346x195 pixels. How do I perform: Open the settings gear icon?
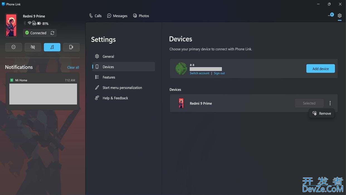[x=340, y=16]
